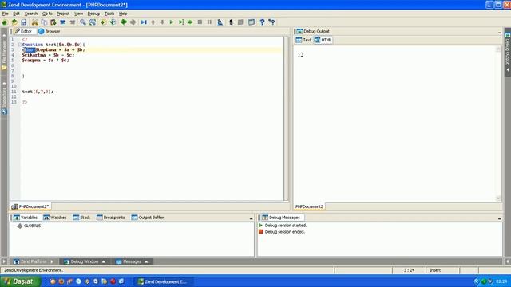Image resolution: width=511 pixels, height=287 pixels.
Task: Click the Stop debug square icon
Action: click(x=200, y=22)
